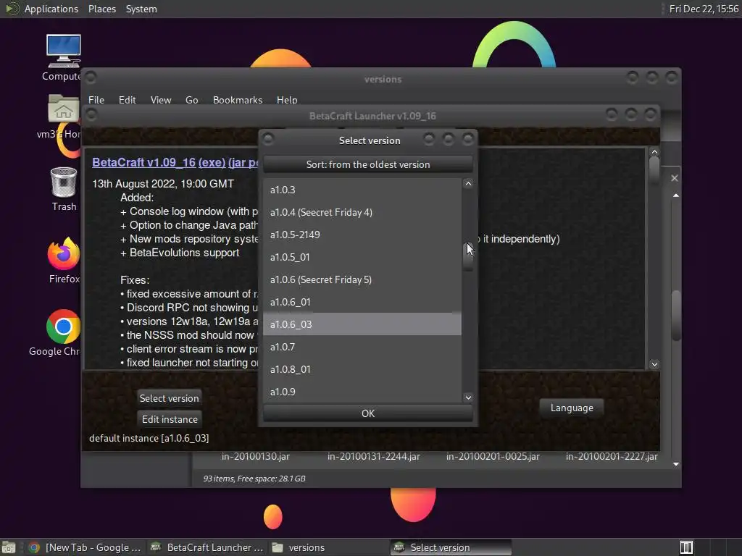Open Help menu in versions window
Viewport: 742px width, 556px height.
pos(287,100)
